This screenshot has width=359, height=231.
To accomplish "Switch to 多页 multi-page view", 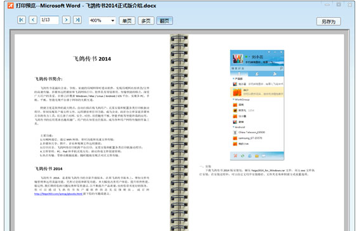I will [146, 20].
